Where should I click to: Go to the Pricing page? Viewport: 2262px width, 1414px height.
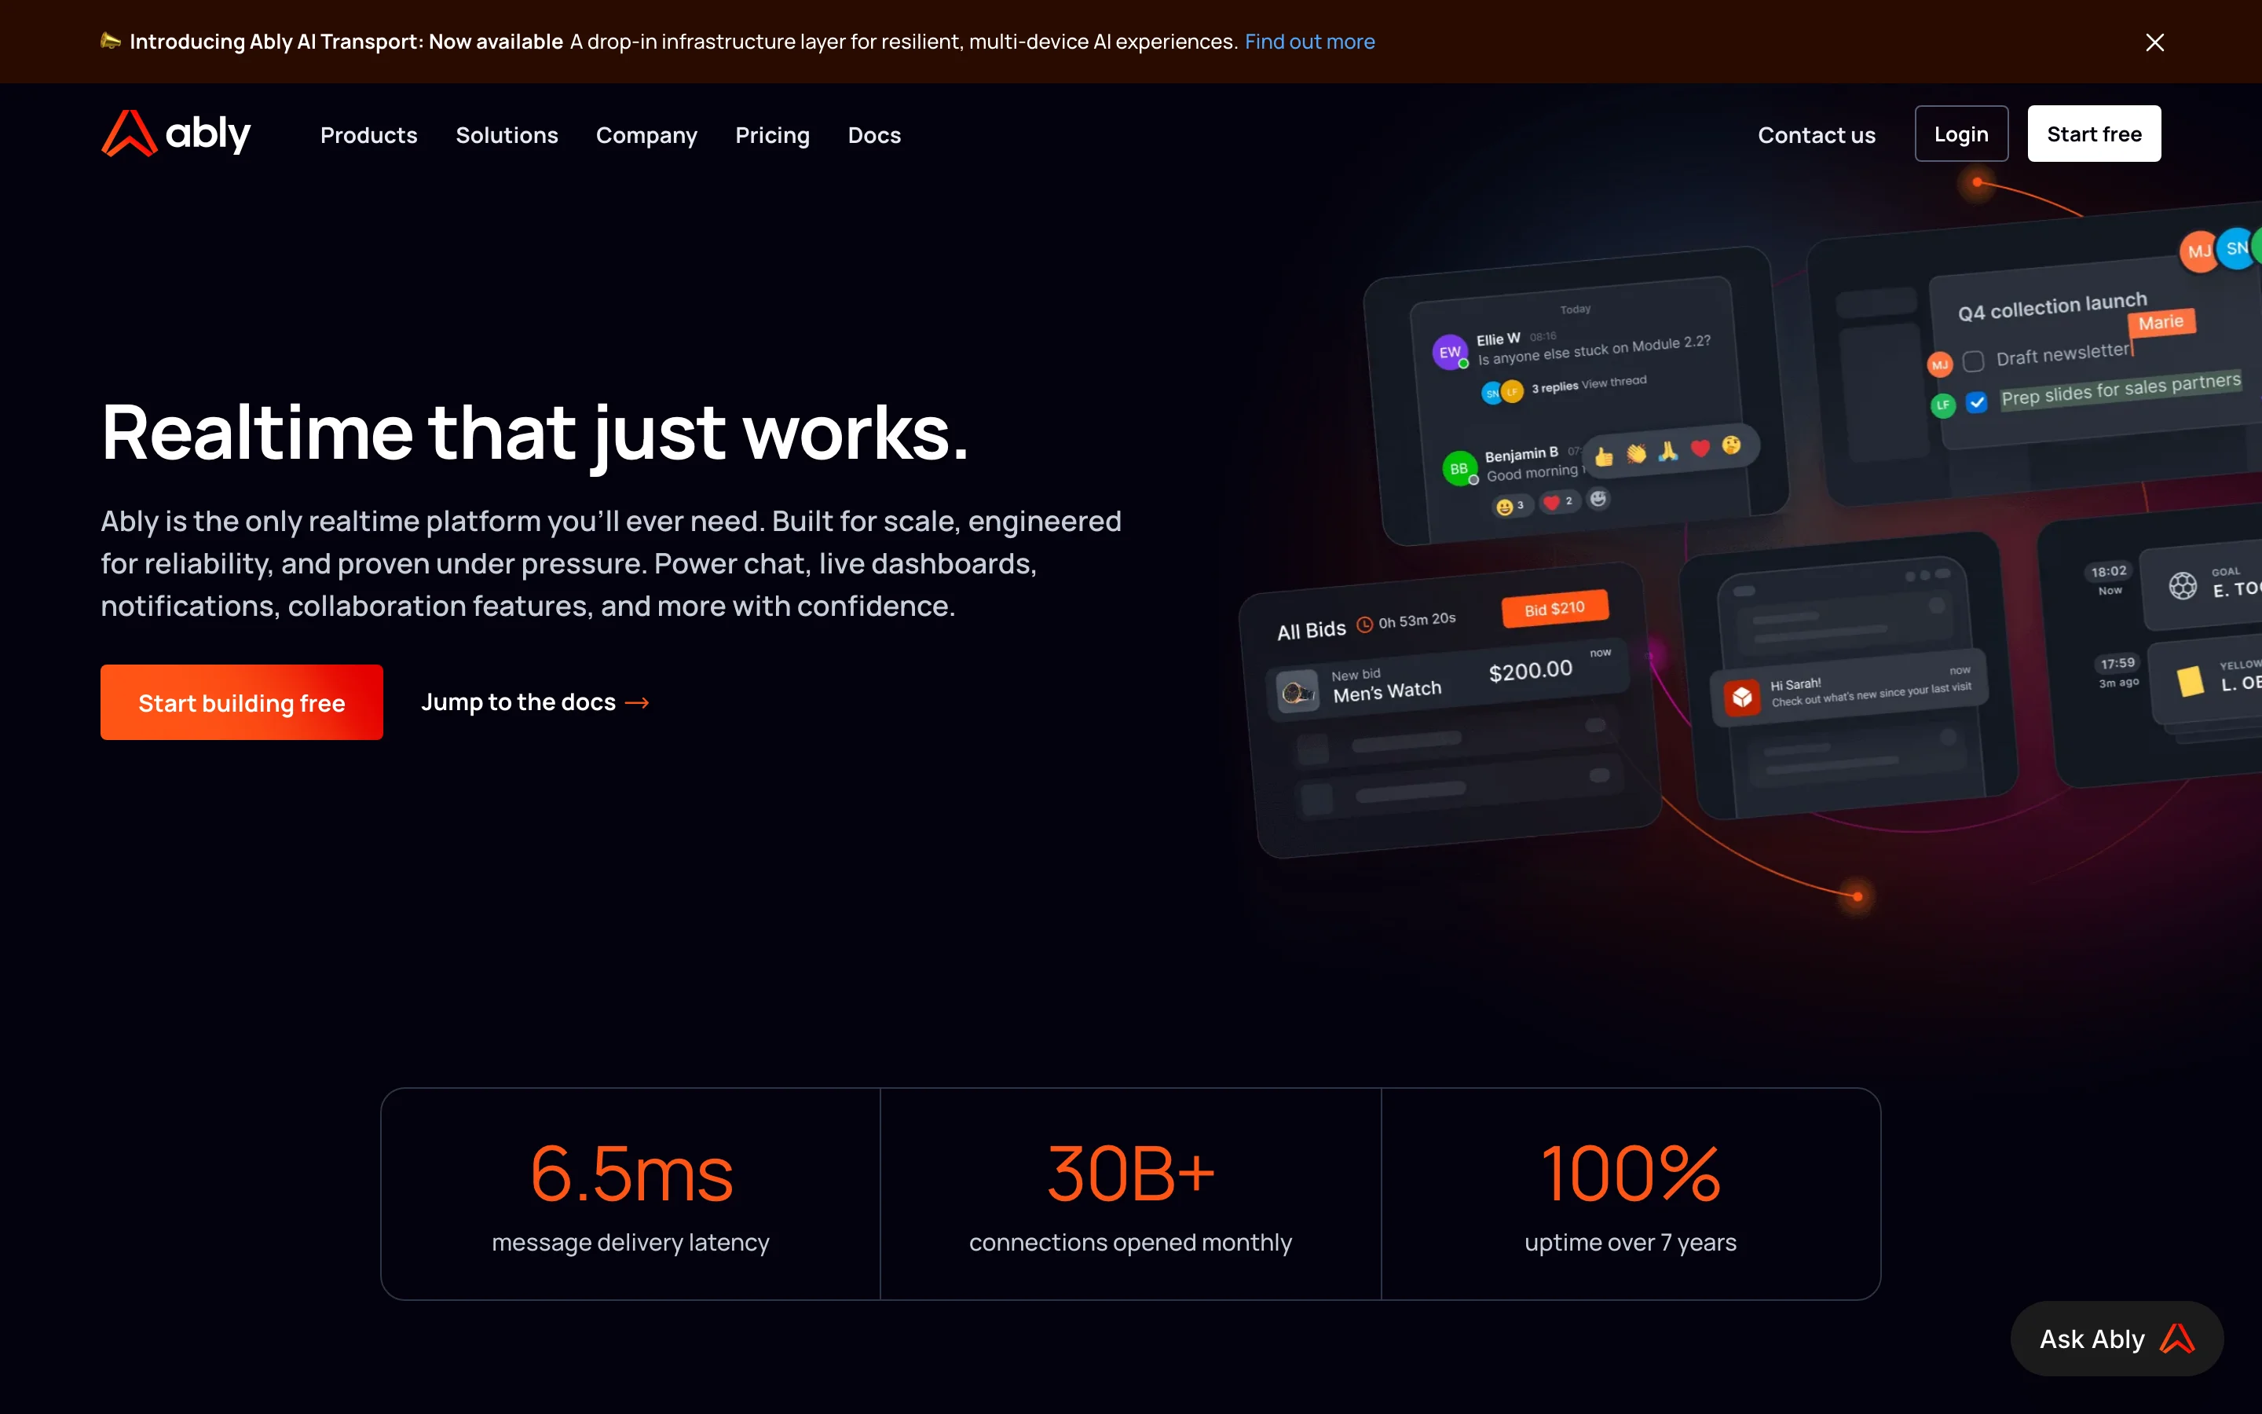click(x=772, y=134)
